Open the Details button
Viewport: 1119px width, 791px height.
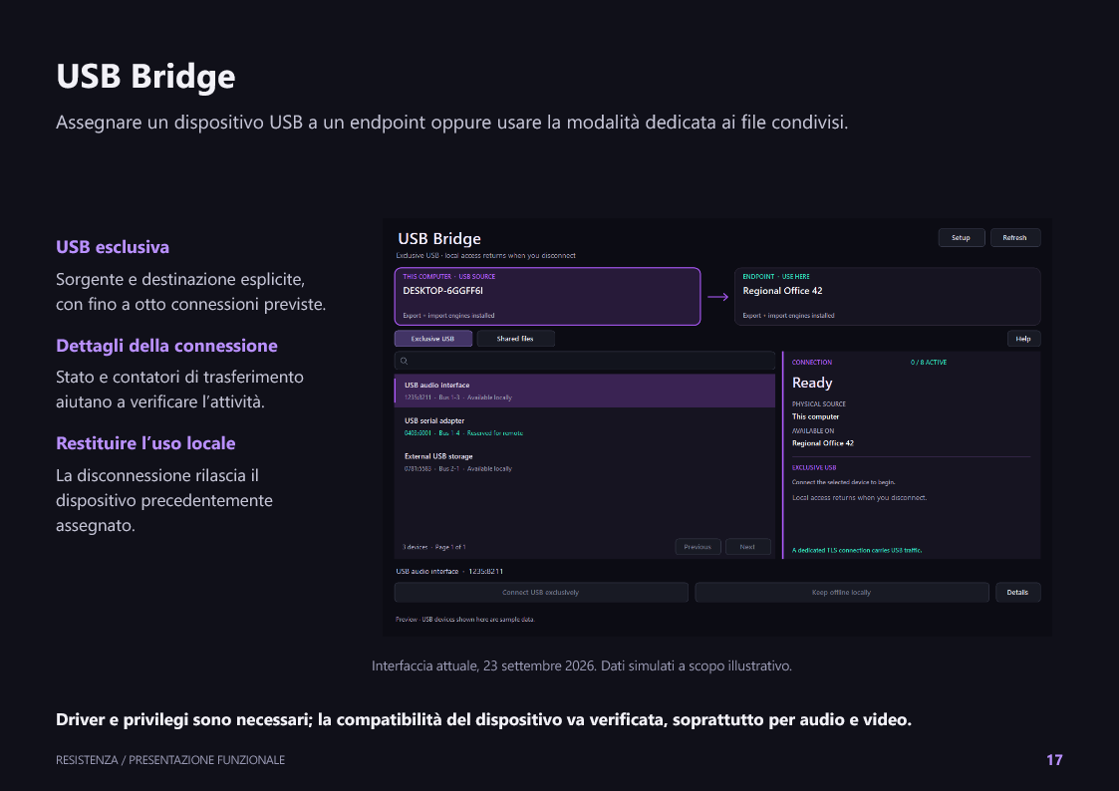1017,592
